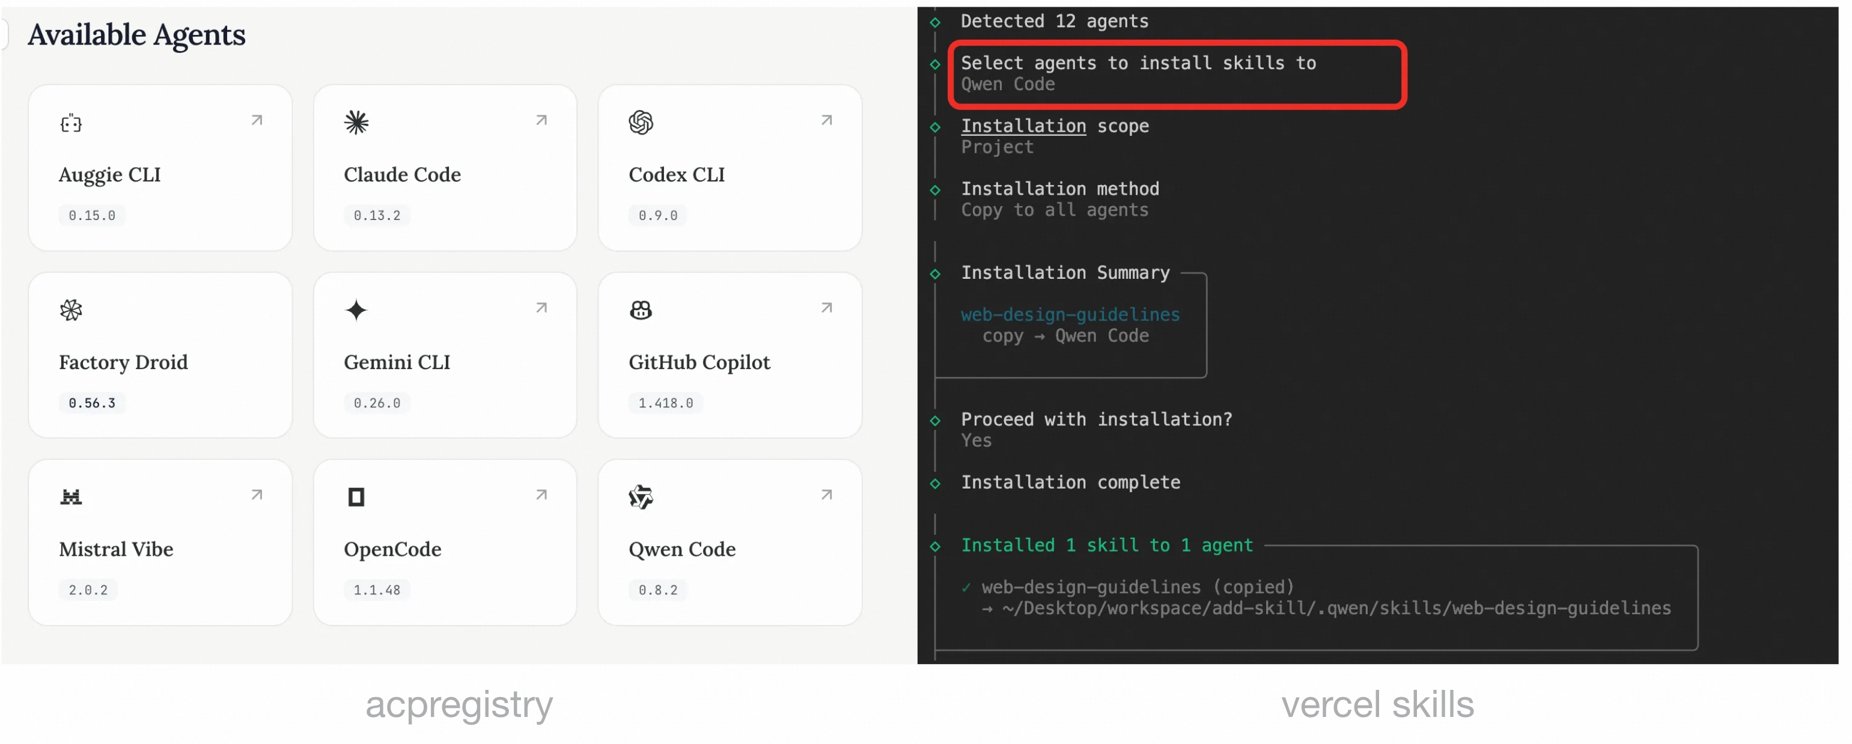The image size is (1852, 744).
Task: Click the Codex CLI logo icon
Action: click(x=641, y=122)
